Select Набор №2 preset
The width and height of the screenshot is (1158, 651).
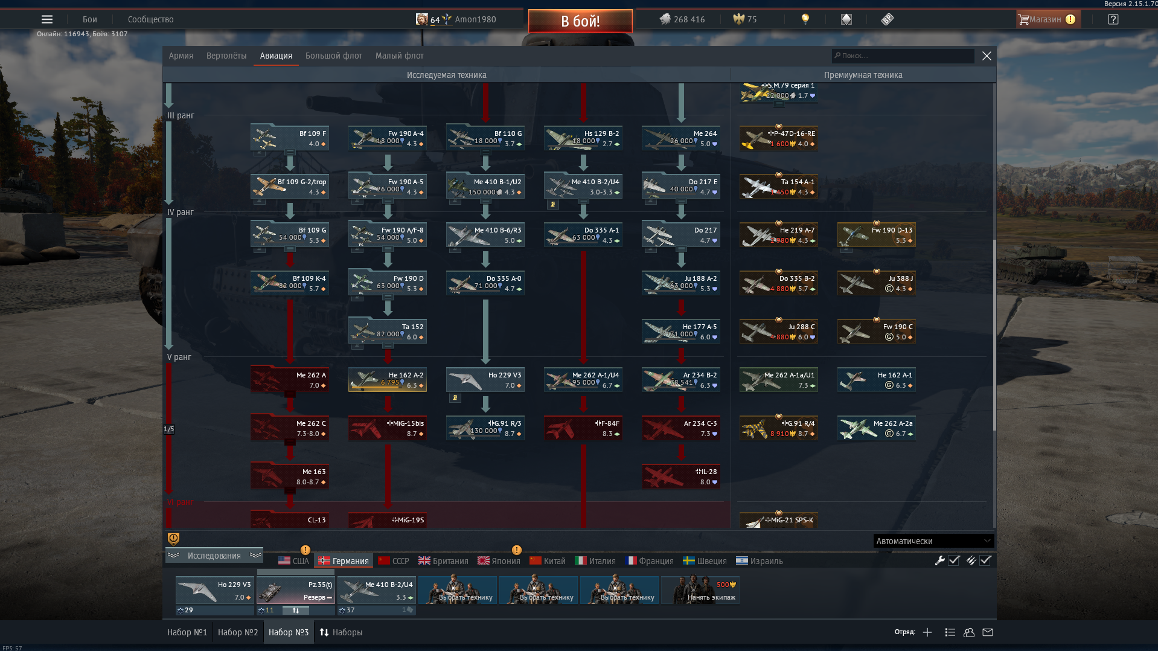[x=238, y=632]
